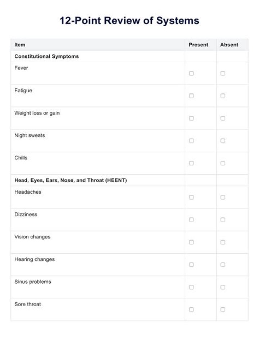Check Present box for Sore throat
Screen dimensions: 259x358
pos(191,309)
